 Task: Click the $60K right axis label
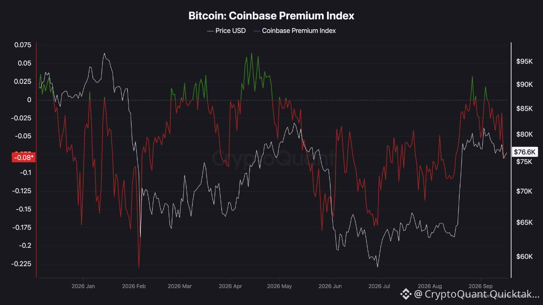(524, 256)
